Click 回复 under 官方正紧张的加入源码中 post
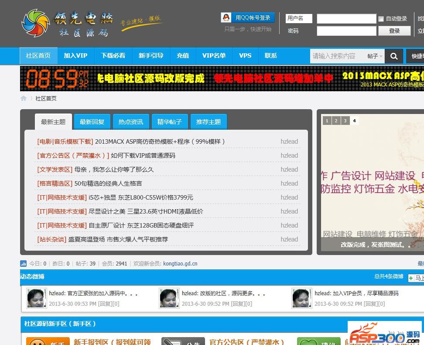424x345 pixels. click(x=105, y=304)
